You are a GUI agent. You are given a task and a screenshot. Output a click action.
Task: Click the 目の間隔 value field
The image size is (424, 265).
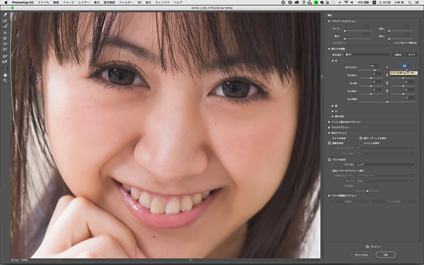[x=410, y=98]
